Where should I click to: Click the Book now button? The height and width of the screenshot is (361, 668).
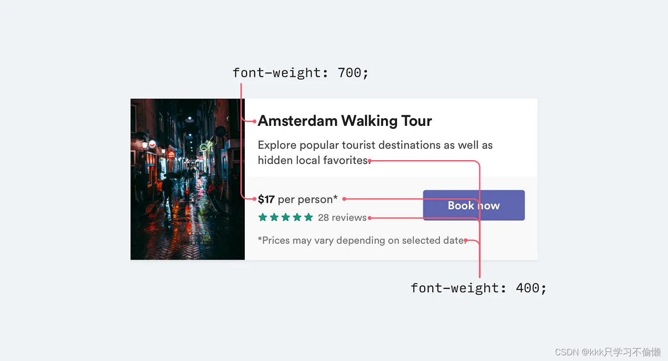tap(474, 206)
